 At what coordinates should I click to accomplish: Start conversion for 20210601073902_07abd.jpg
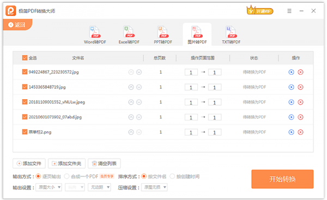point(291,117)
